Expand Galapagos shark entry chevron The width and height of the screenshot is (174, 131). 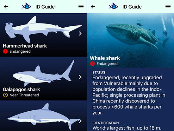80,77
